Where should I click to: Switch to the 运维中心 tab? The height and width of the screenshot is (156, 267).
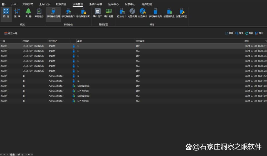[113, 4]
